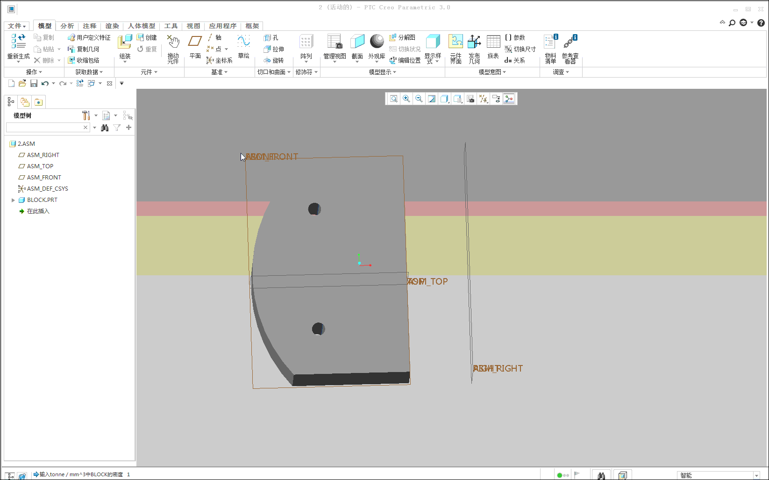Image resolution: width=769 pixels, height=480 pixels.
Task: Open the 外观库 (Appearance Gallery) sphere icon
Action: tap(377, 41)
